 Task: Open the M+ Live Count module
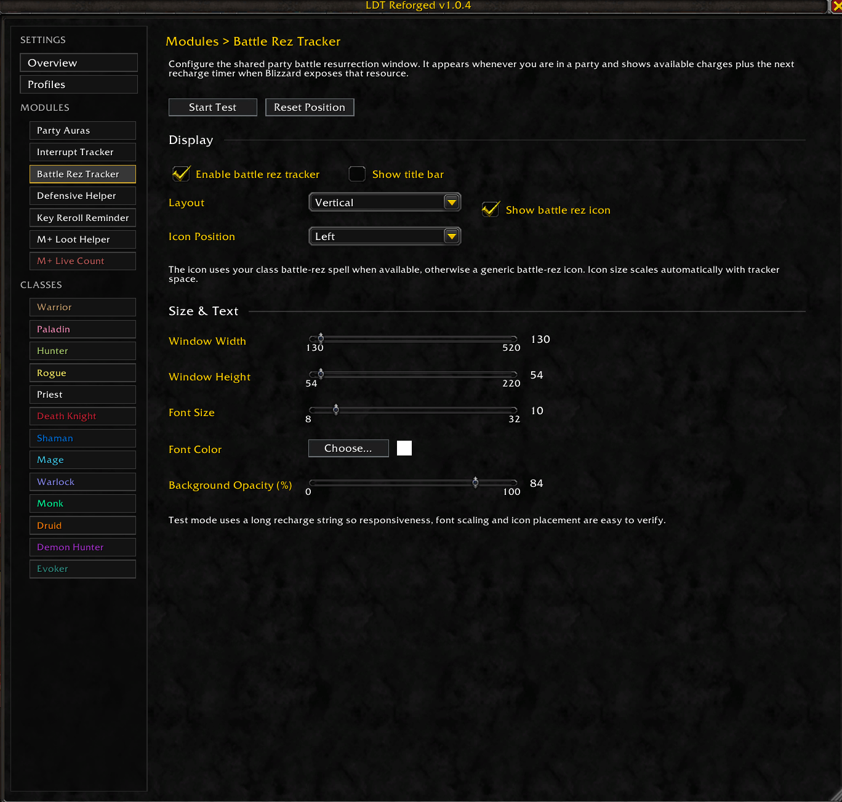pos(82,261)
